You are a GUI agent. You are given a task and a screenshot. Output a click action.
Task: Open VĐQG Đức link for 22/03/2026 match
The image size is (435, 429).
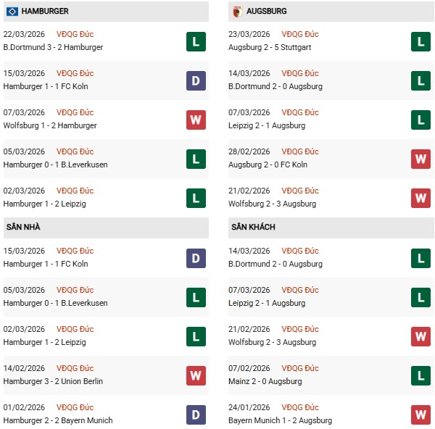[75, 35]
